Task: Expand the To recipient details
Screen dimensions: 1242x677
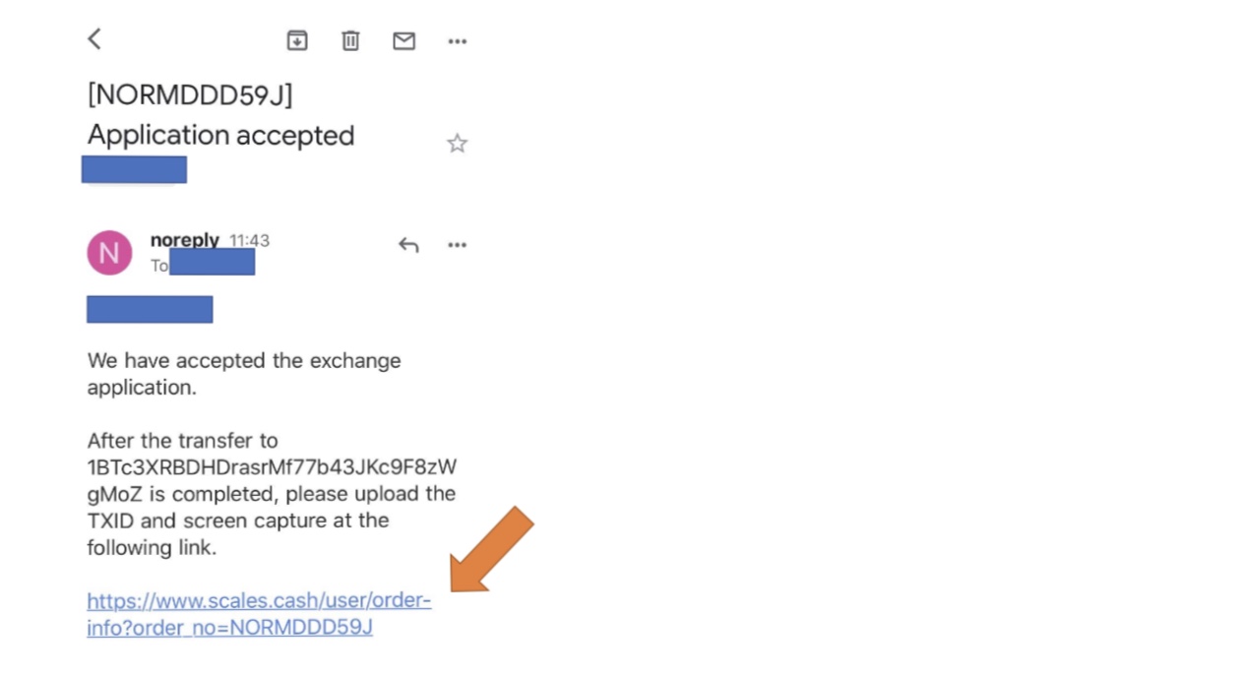Action: pos(203,264)
